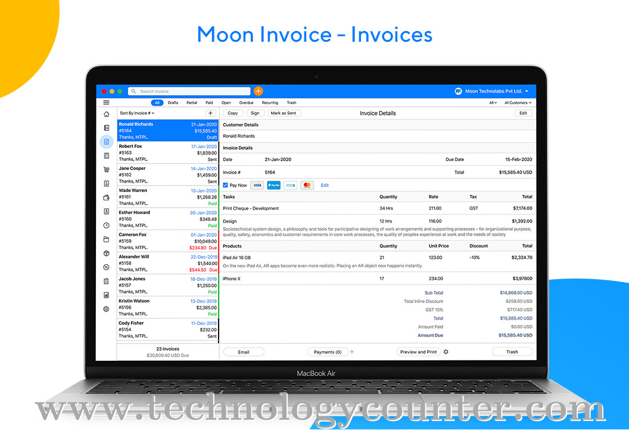
Task: Click the iPad Air 16 GB product row
Action: point(378,262)
